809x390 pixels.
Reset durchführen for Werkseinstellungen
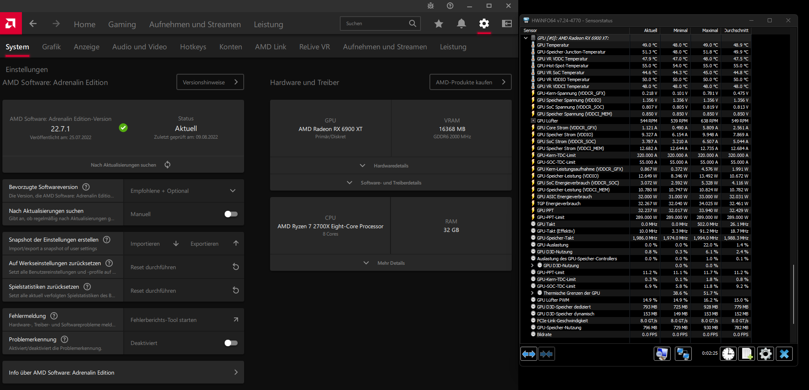coord(184,267)
